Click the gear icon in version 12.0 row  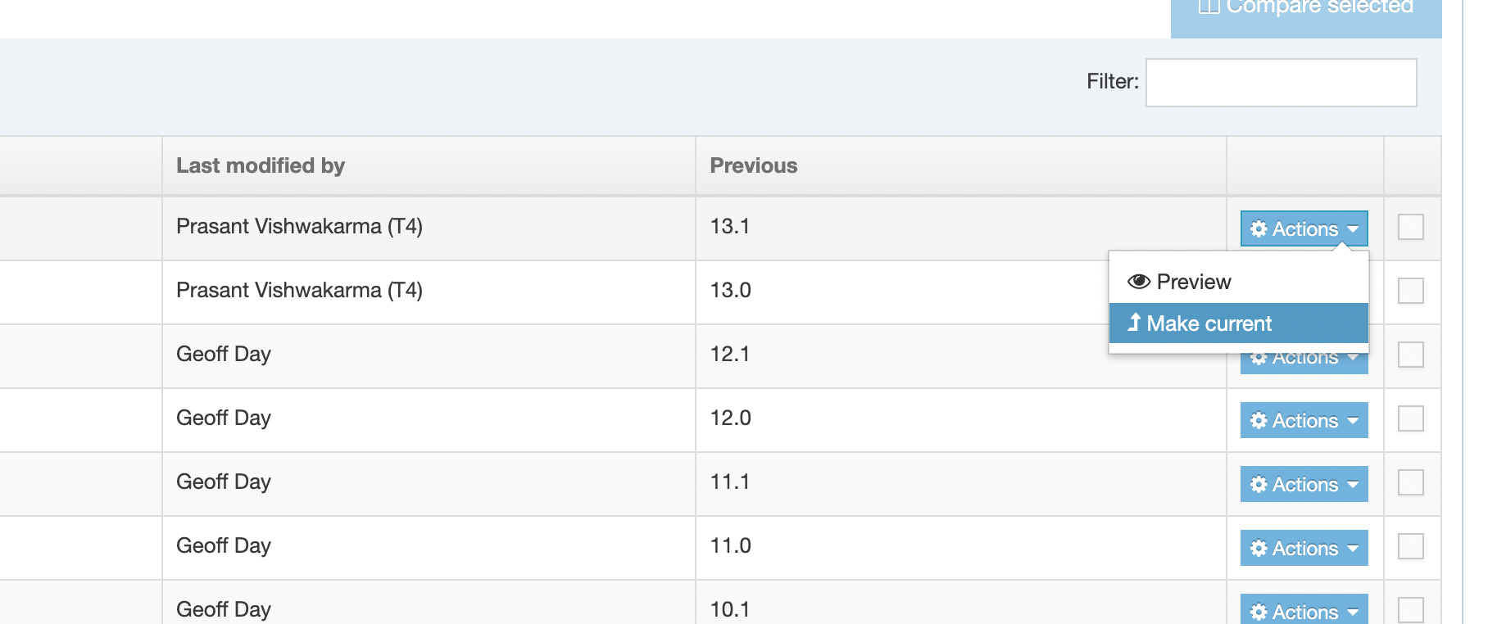[1259, 420]
